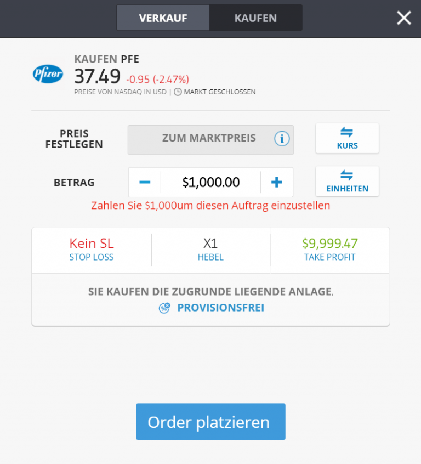Expand the Stop Loss settings
This screenshot has width=421, height=464.
92,249
